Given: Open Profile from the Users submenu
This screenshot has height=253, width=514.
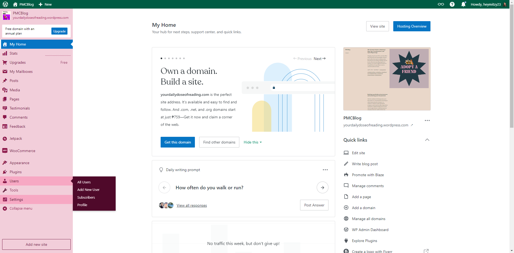Looking at the screenshot, I should pos(82,205).
